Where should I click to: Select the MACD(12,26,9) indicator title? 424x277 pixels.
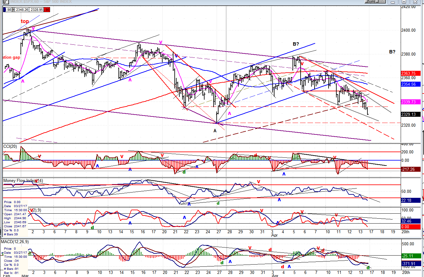point(14,242)
